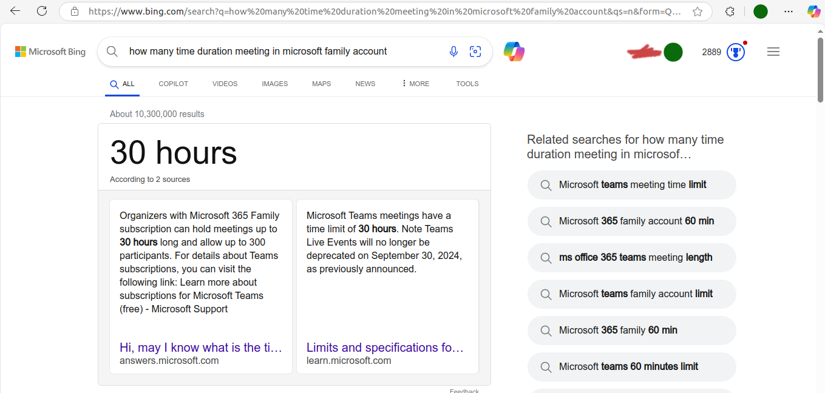Viewport: 825px width, 393px height.
Task: Open visual search camera icon
Action: 475,52
